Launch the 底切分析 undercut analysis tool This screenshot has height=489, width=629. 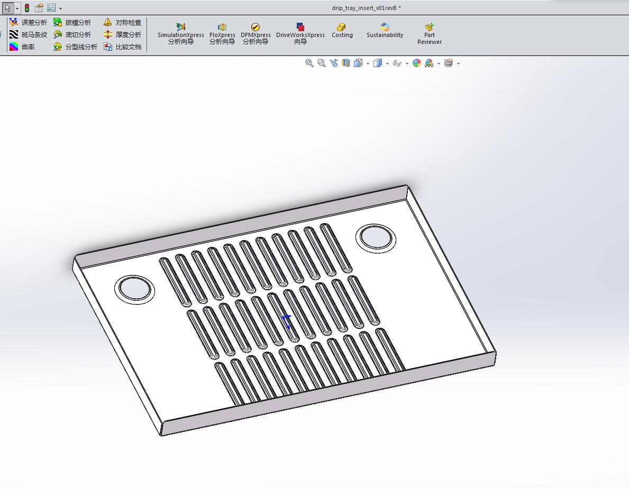coord(73,34)
